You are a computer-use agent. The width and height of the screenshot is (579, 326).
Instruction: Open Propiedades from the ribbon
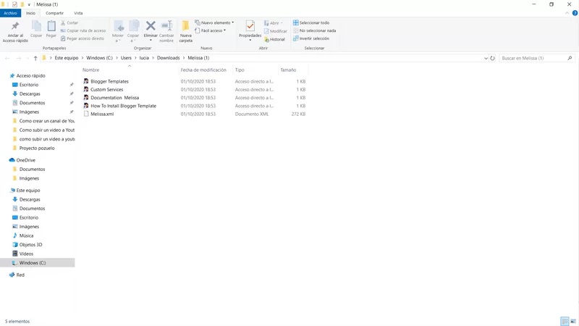coord(250,28)
